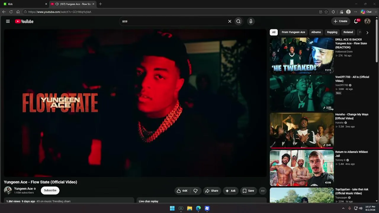
Task: Dislike the video with thumbs down
Action: point(195,191)
